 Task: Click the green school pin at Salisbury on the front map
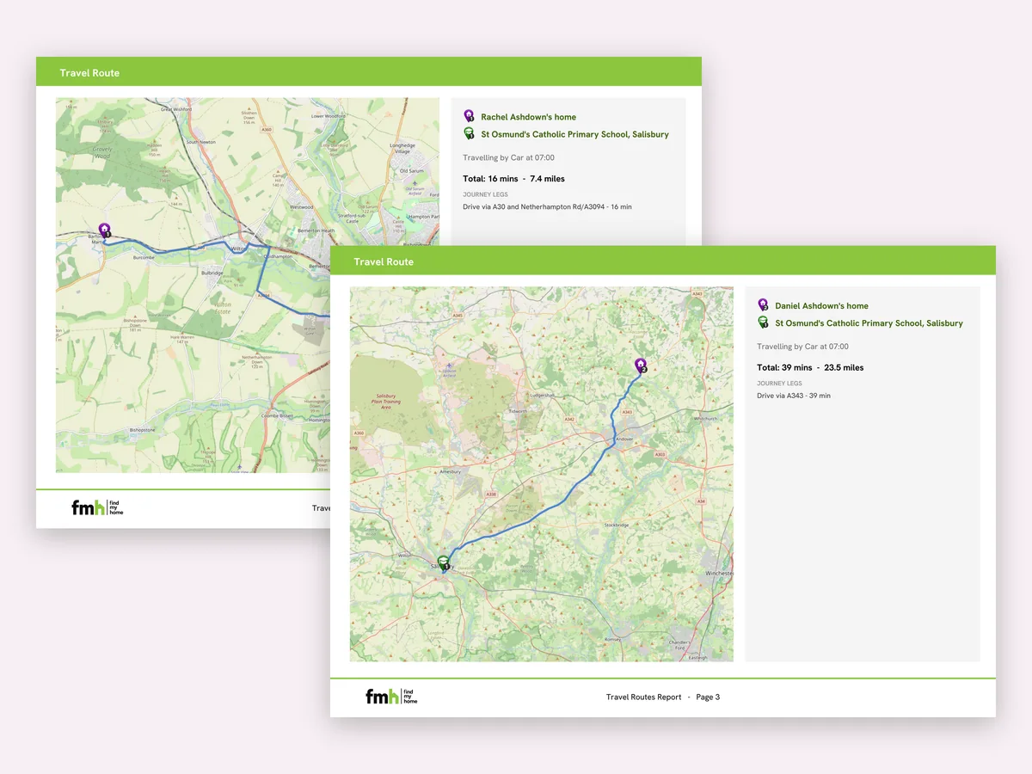click(x=444, y=563)
